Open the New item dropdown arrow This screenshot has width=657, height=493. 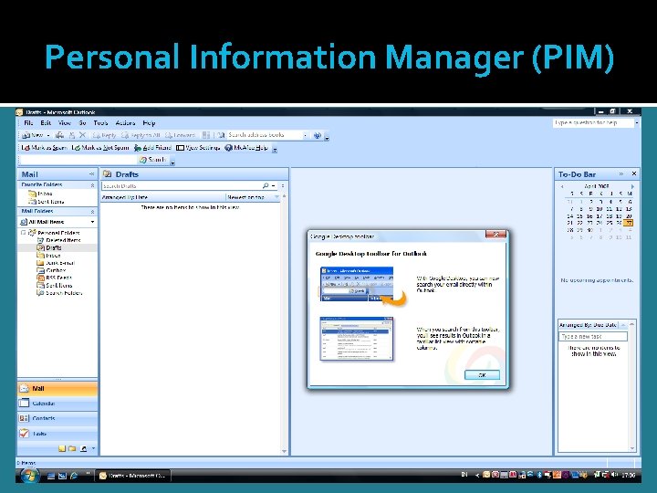pyautogui.click(x=48, y=135)
